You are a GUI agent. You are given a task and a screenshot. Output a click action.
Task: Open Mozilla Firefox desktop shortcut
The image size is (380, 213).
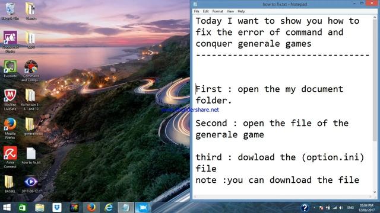point(10,128)
